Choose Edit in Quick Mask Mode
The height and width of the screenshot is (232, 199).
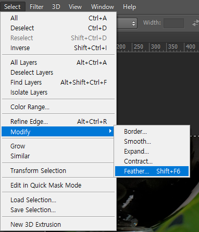[x=59, y=185]
